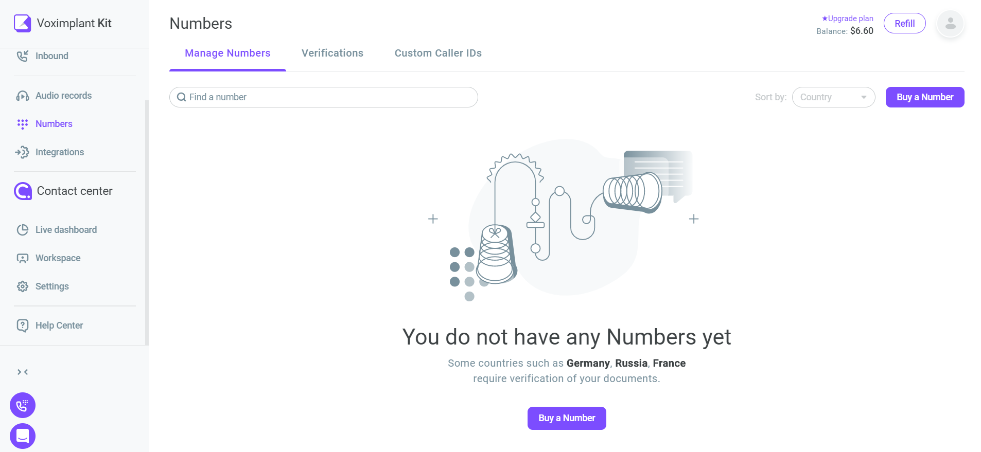Viewport: 981px width, 452px height.
Task: Open the Workspace screen icon
Action: (22, 258)
